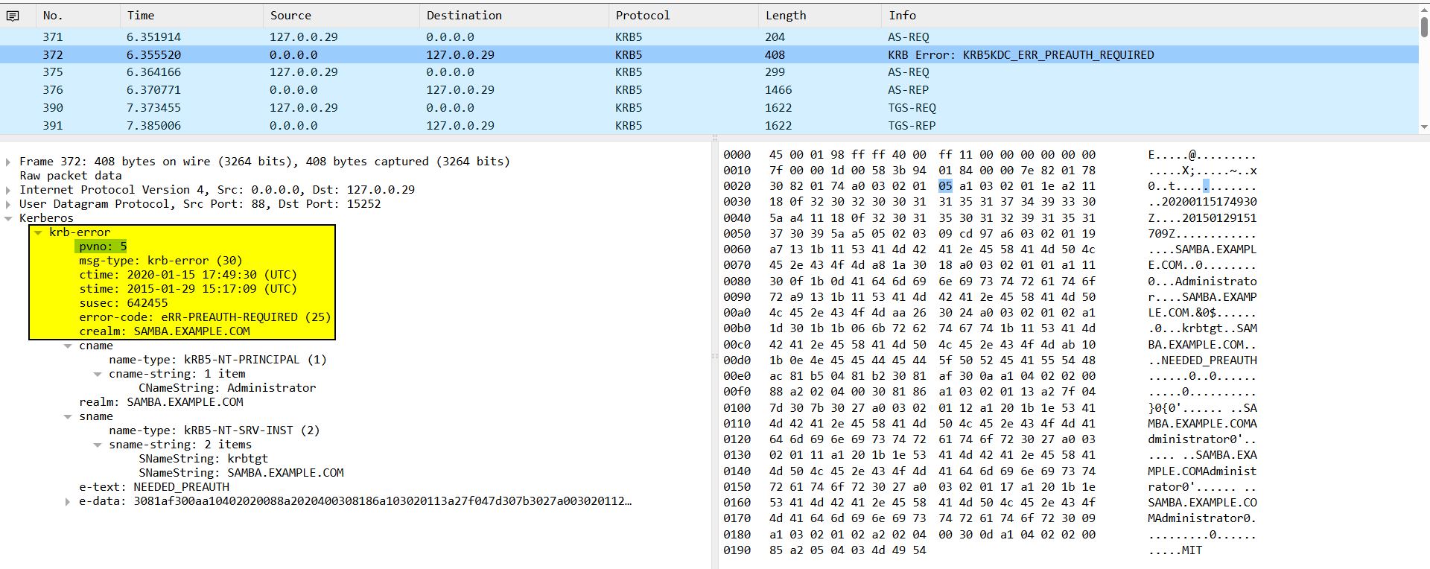Select error-code eRR-PREAUTH-REQUIRED line
1430x569 pixels.
pyautogui.click(x=205, y=317)
